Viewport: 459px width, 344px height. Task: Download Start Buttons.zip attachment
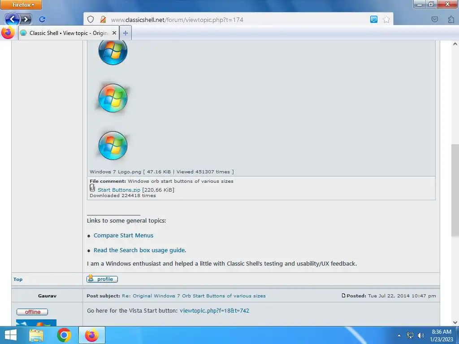(119, 190)
